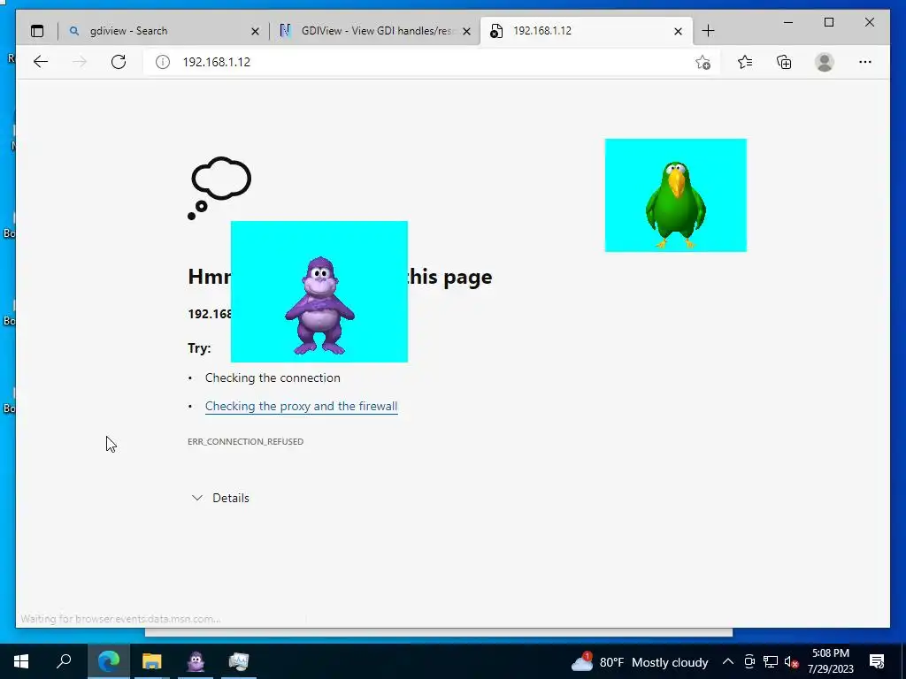Viewport: 906px width, 679px height.
Task: Click the green Peedy parrot
Action: pos(675,204)
